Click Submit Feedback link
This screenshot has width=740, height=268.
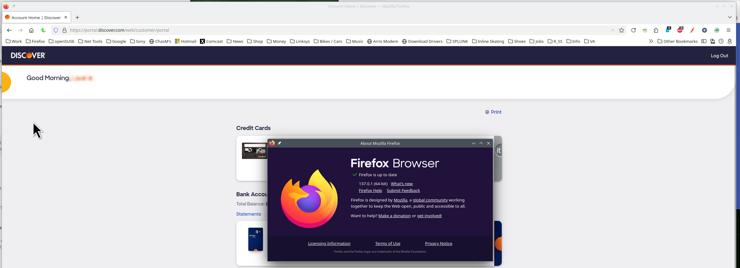(x=403, y=191)
